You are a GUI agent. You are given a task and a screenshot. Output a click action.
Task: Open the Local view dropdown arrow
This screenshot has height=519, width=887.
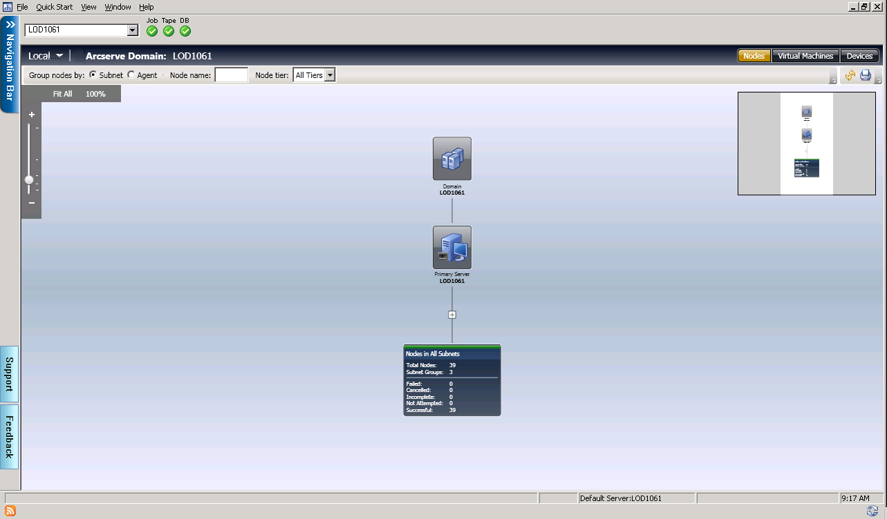[x=59, y=56]
